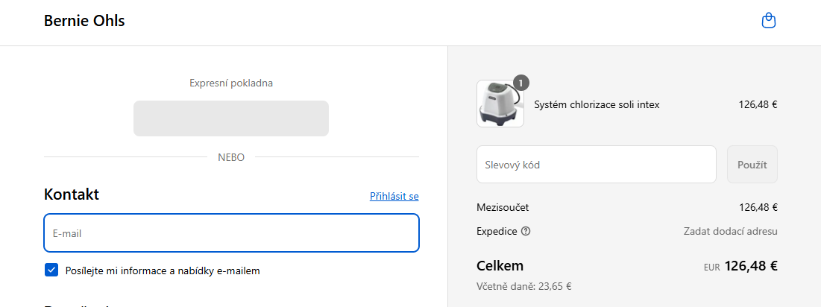This screenshot has width=821, height=307.
Task: Click the quantity badge on product image
Action: point(521,82)
